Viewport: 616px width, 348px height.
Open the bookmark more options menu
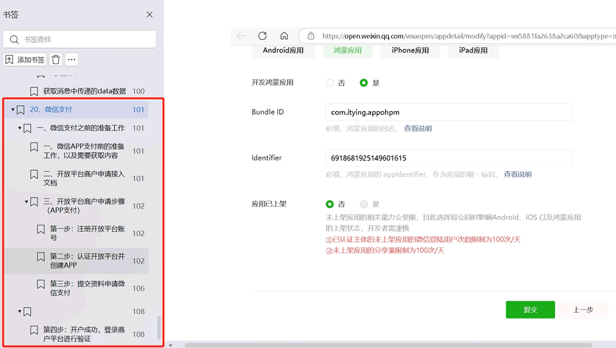pyautogui.click(x=72, y=60)
